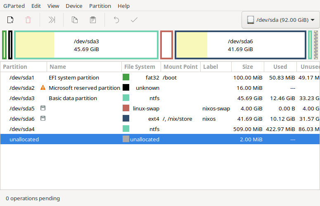The width and height of the screenshot is (320, 206).
Task: Click the Delete partition trash icon
Action: [28, 20]
